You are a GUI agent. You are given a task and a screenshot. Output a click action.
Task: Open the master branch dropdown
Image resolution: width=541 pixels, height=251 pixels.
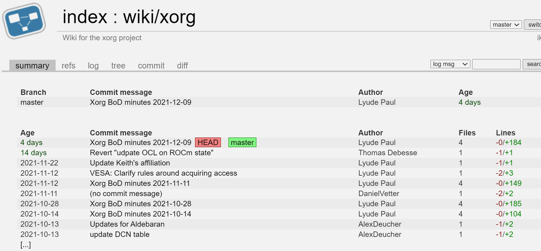[x=506, y=25]
